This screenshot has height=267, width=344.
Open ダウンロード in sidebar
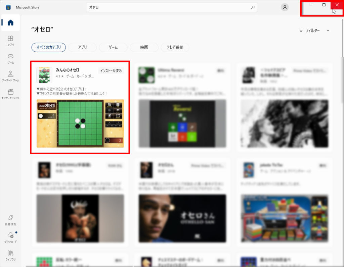(x=10, y=237)
